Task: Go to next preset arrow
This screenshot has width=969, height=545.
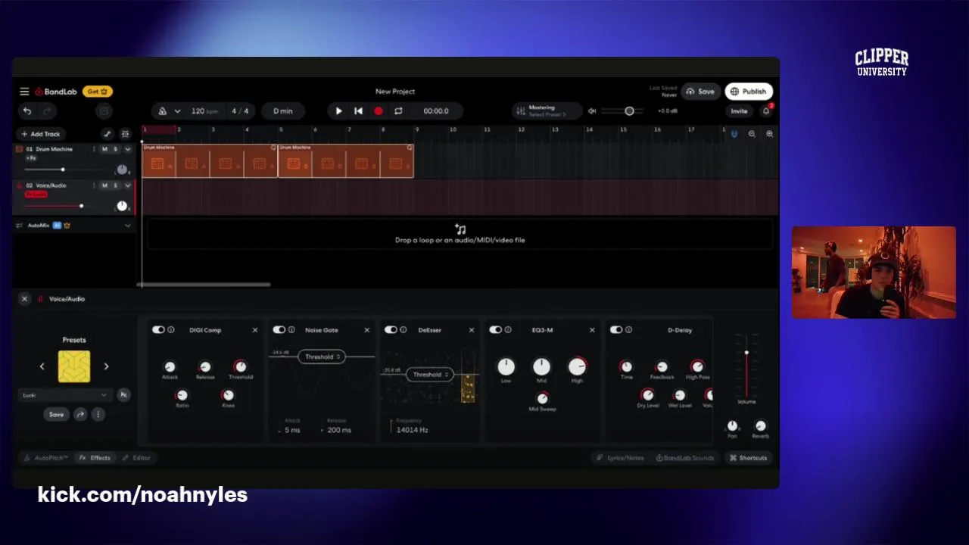Action: pos(106,366)
